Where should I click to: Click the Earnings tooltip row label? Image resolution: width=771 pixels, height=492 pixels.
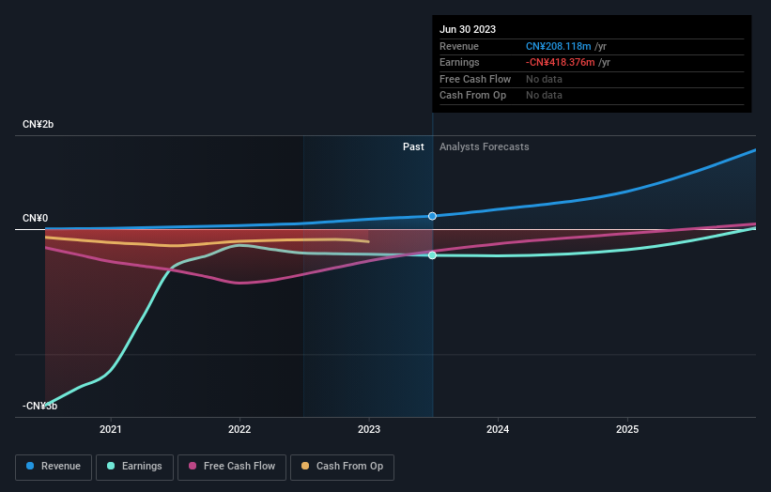coord(459,62)
